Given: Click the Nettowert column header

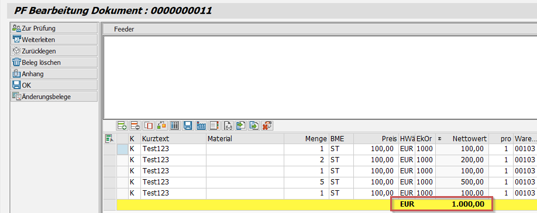Looking at the screenshot, I should pyautogui.click(x=462, y=138).
